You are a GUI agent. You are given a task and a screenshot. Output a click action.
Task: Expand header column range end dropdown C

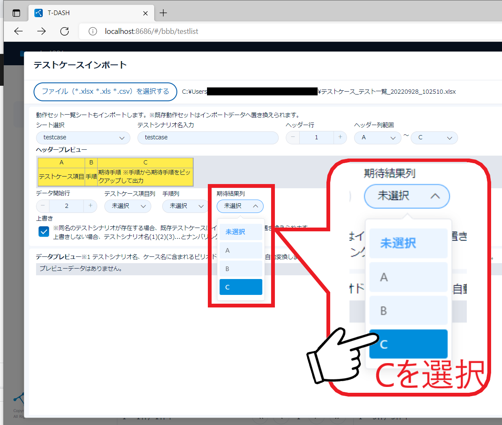click(434, 138)
